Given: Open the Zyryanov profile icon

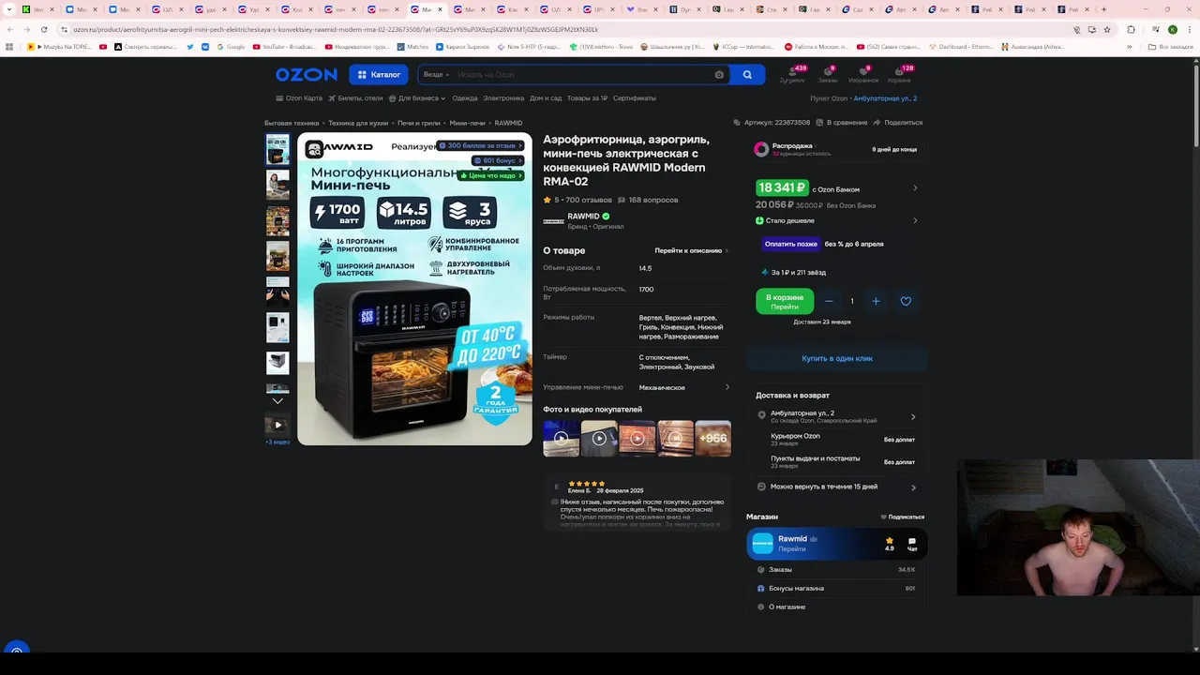Looking at the screenshot, I should click(792, 74).
